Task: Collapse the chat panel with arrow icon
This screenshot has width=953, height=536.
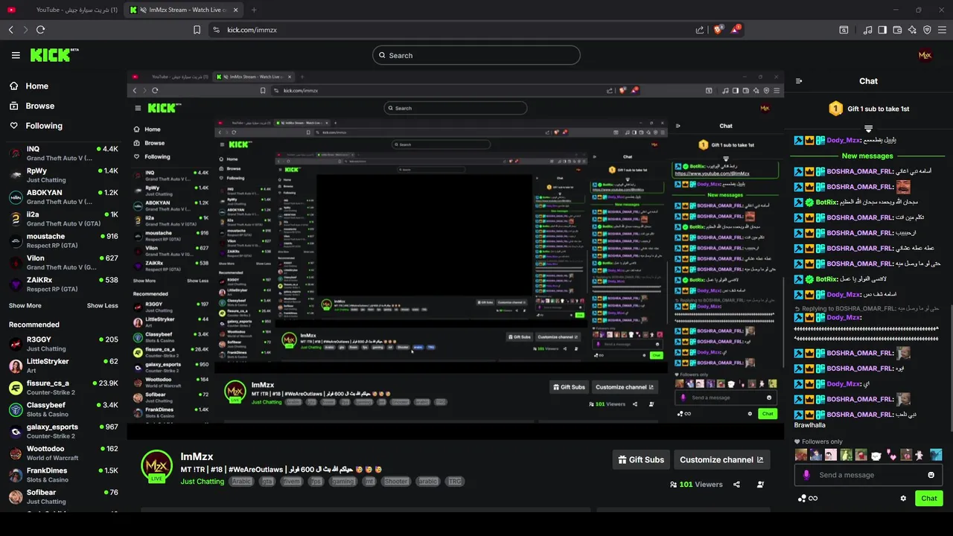Action: click(799, 81)
